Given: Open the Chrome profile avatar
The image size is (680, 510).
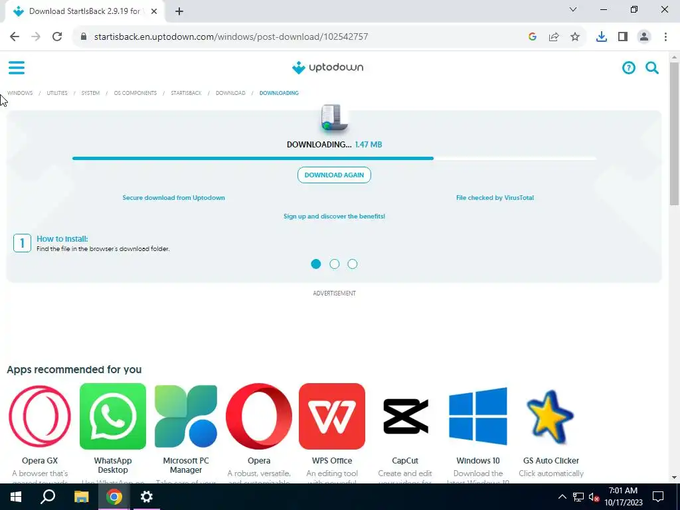Looking at the screenshot, I should coord(644,37).
